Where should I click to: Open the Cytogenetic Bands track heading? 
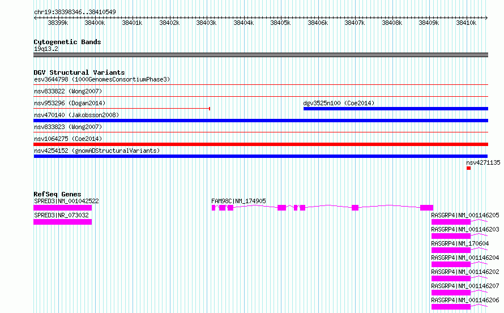point(67,42)
